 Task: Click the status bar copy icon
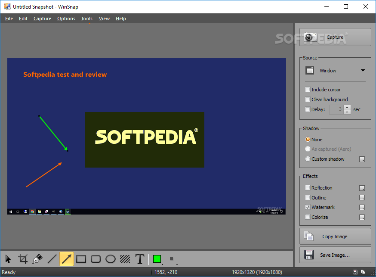(x=363, y=272)
